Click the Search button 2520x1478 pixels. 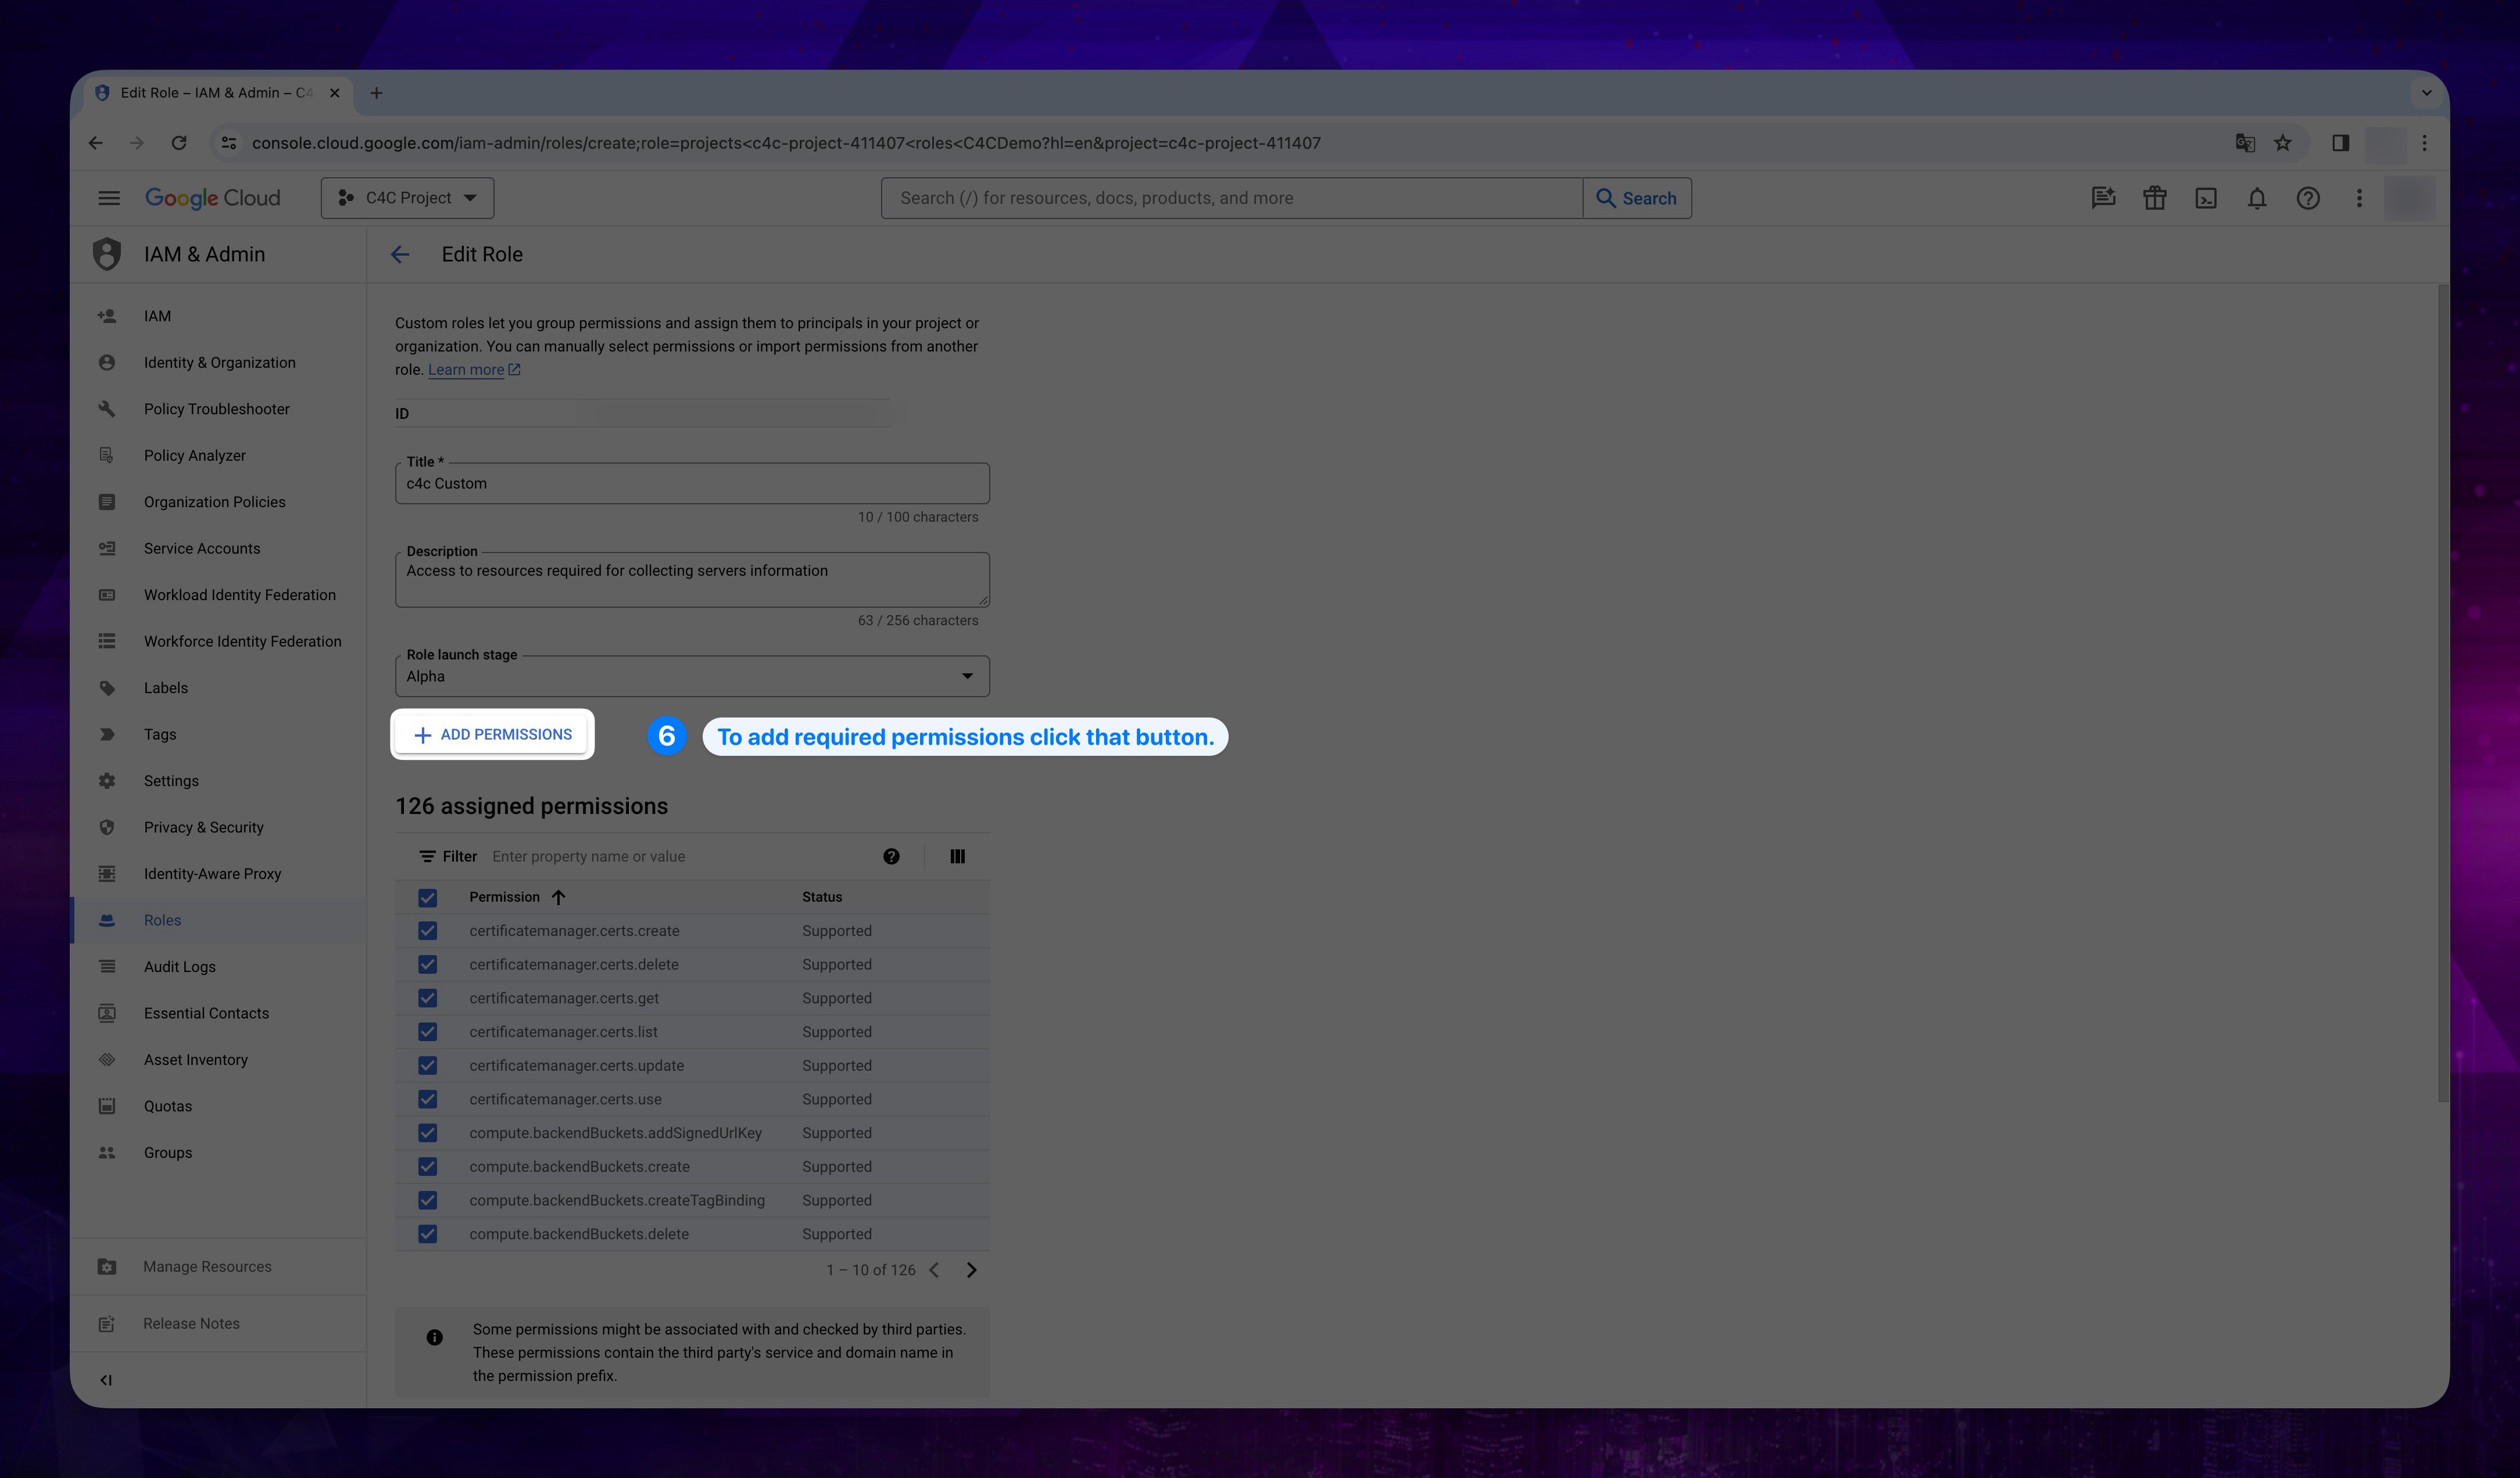1637,198
